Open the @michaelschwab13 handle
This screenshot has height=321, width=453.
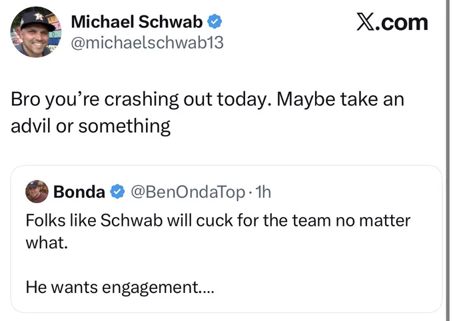(147, 43)
